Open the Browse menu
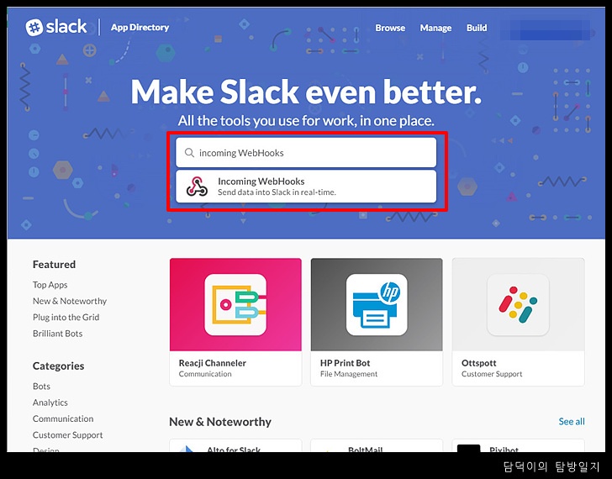The width and height of the screenshot is (612, 479). click(390, 28)
